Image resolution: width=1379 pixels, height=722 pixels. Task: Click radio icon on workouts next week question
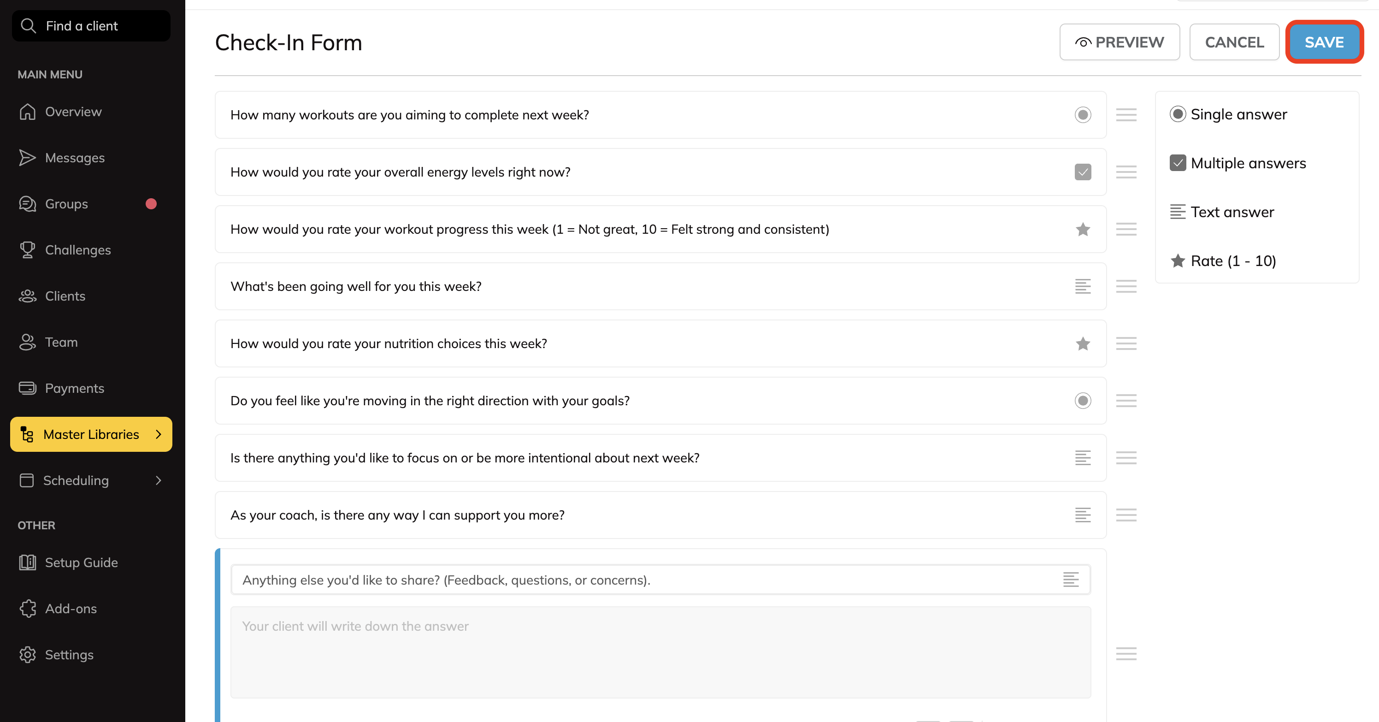[x=1083, y=115]
